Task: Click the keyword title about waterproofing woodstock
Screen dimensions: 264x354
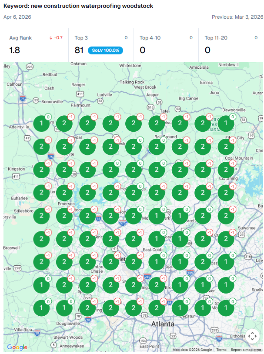Action: click(x=78, y=6)
